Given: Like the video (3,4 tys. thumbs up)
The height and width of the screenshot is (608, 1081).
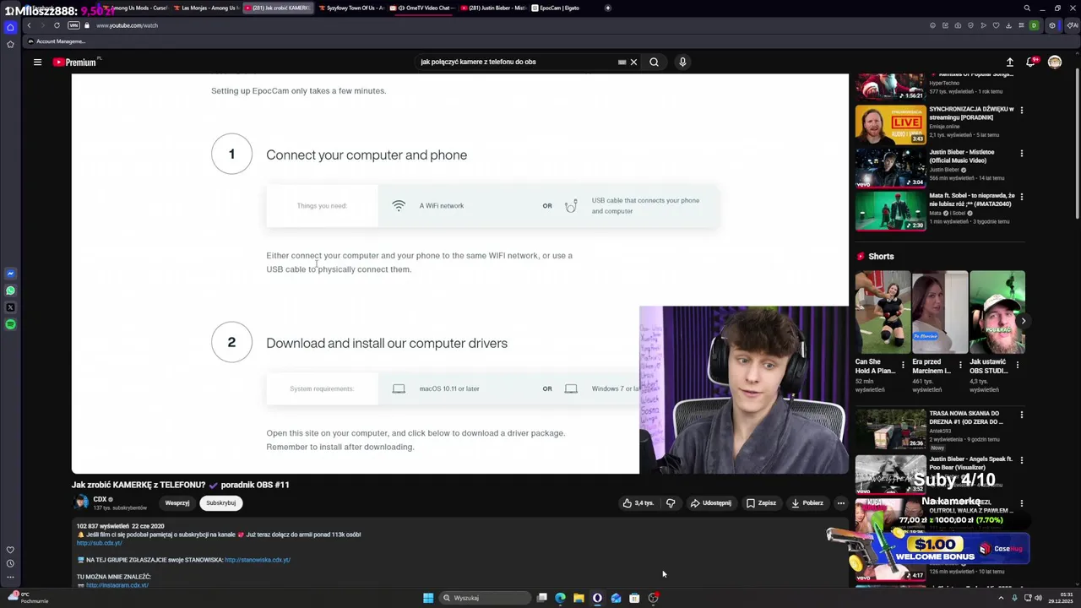Looking at the screenshot, I should [x=638, y=503].
